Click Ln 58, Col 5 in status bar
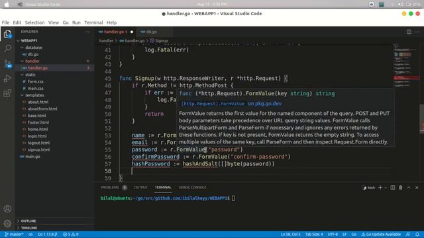The width and height of the screenshot is (424, 238). pos(290,234)
